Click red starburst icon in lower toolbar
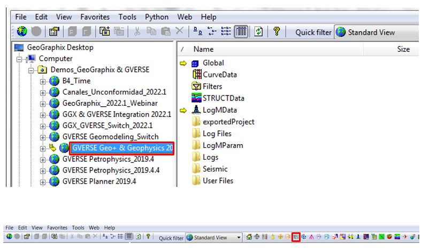Screen dimensions: 422x251 point(405,237)
